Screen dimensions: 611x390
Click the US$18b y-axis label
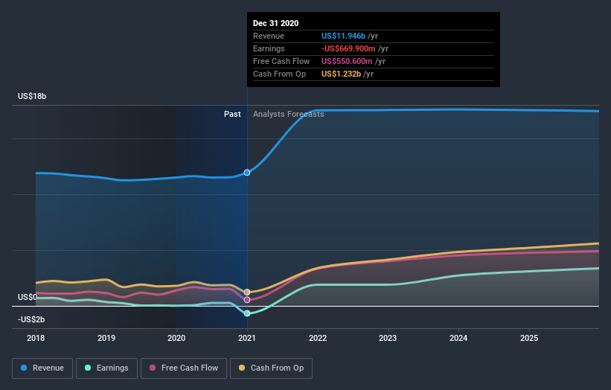tap(32, 96)
